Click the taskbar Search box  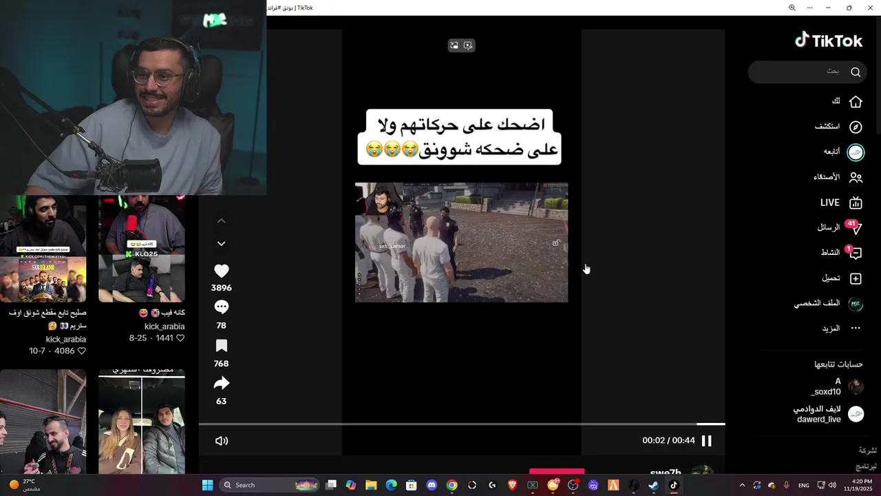[269, 485]
